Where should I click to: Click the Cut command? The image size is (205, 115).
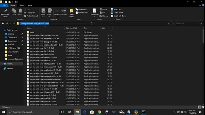click(x=27, y=9)
